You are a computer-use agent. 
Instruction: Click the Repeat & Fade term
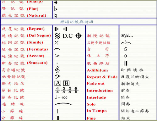[102, 77]
